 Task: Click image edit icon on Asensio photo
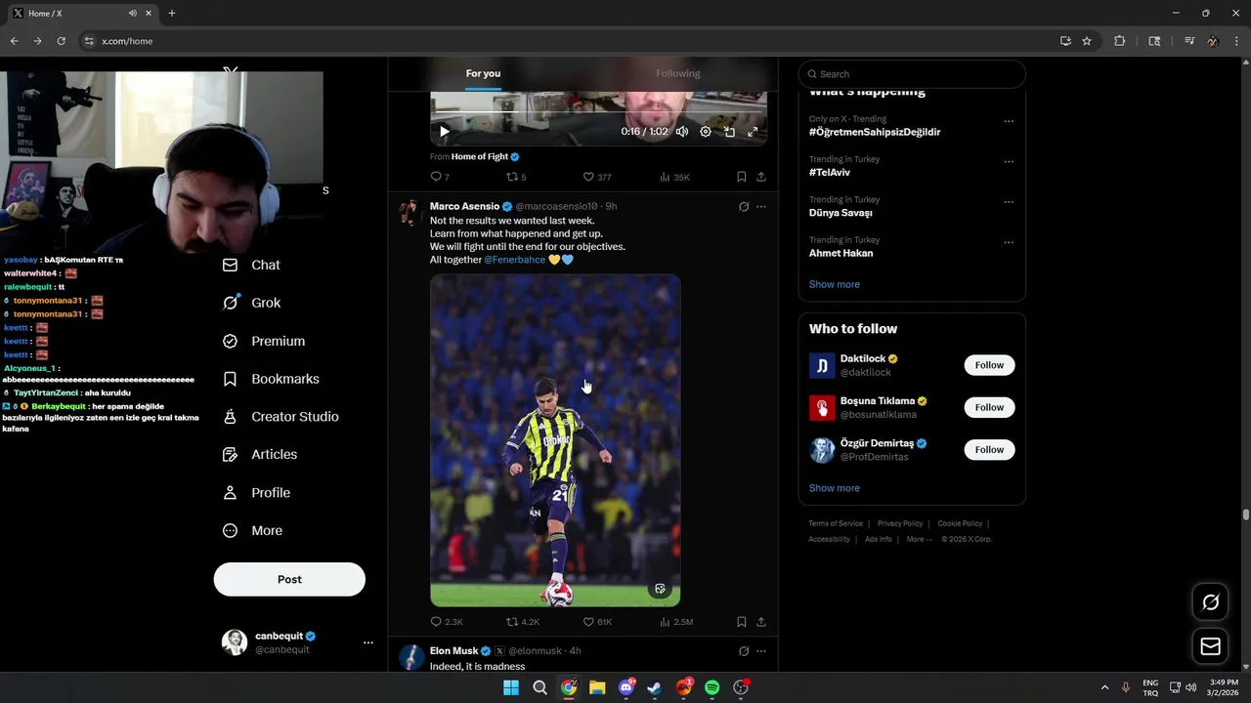661,589
